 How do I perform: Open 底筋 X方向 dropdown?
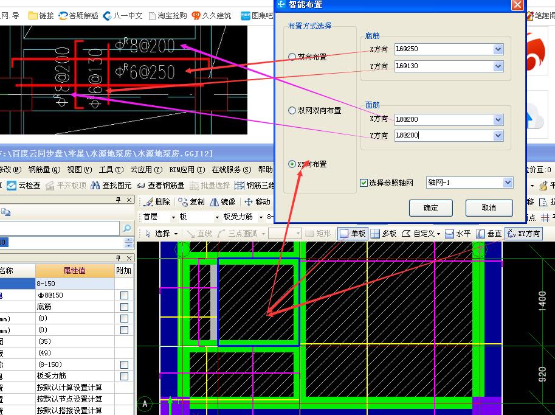(x=498, y=49)
